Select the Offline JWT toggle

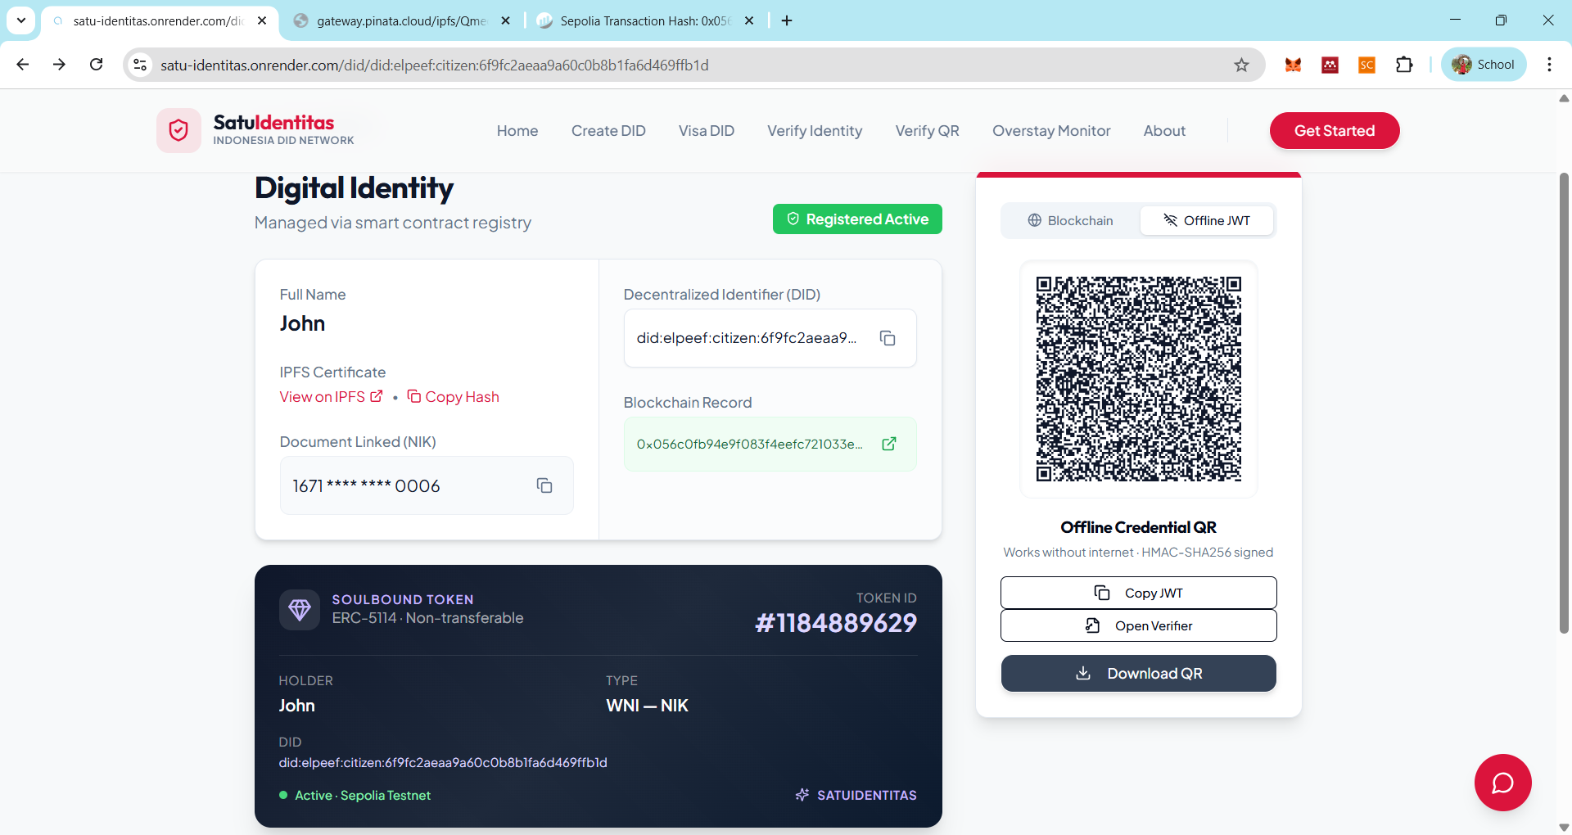pos(1207,220)
